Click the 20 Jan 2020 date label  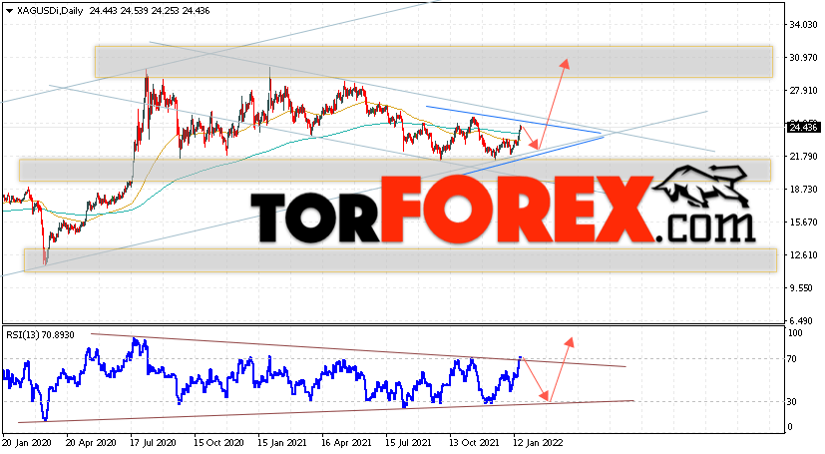point(26,443)
